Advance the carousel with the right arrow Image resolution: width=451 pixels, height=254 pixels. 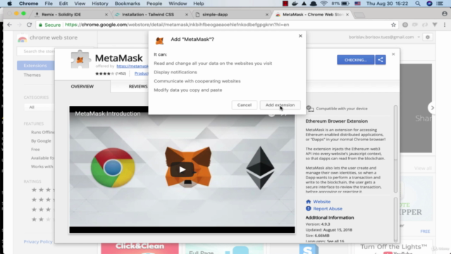(x=432, y=108)
